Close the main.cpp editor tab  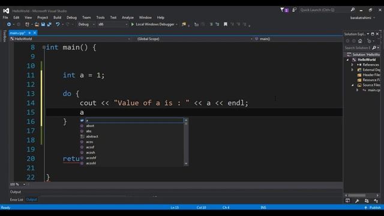(x=35, y=32)
